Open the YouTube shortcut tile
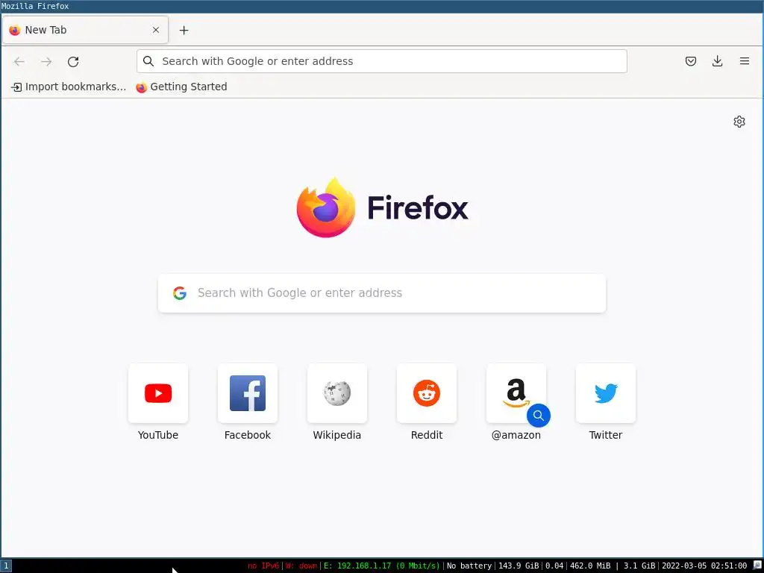 coord(158,393)
